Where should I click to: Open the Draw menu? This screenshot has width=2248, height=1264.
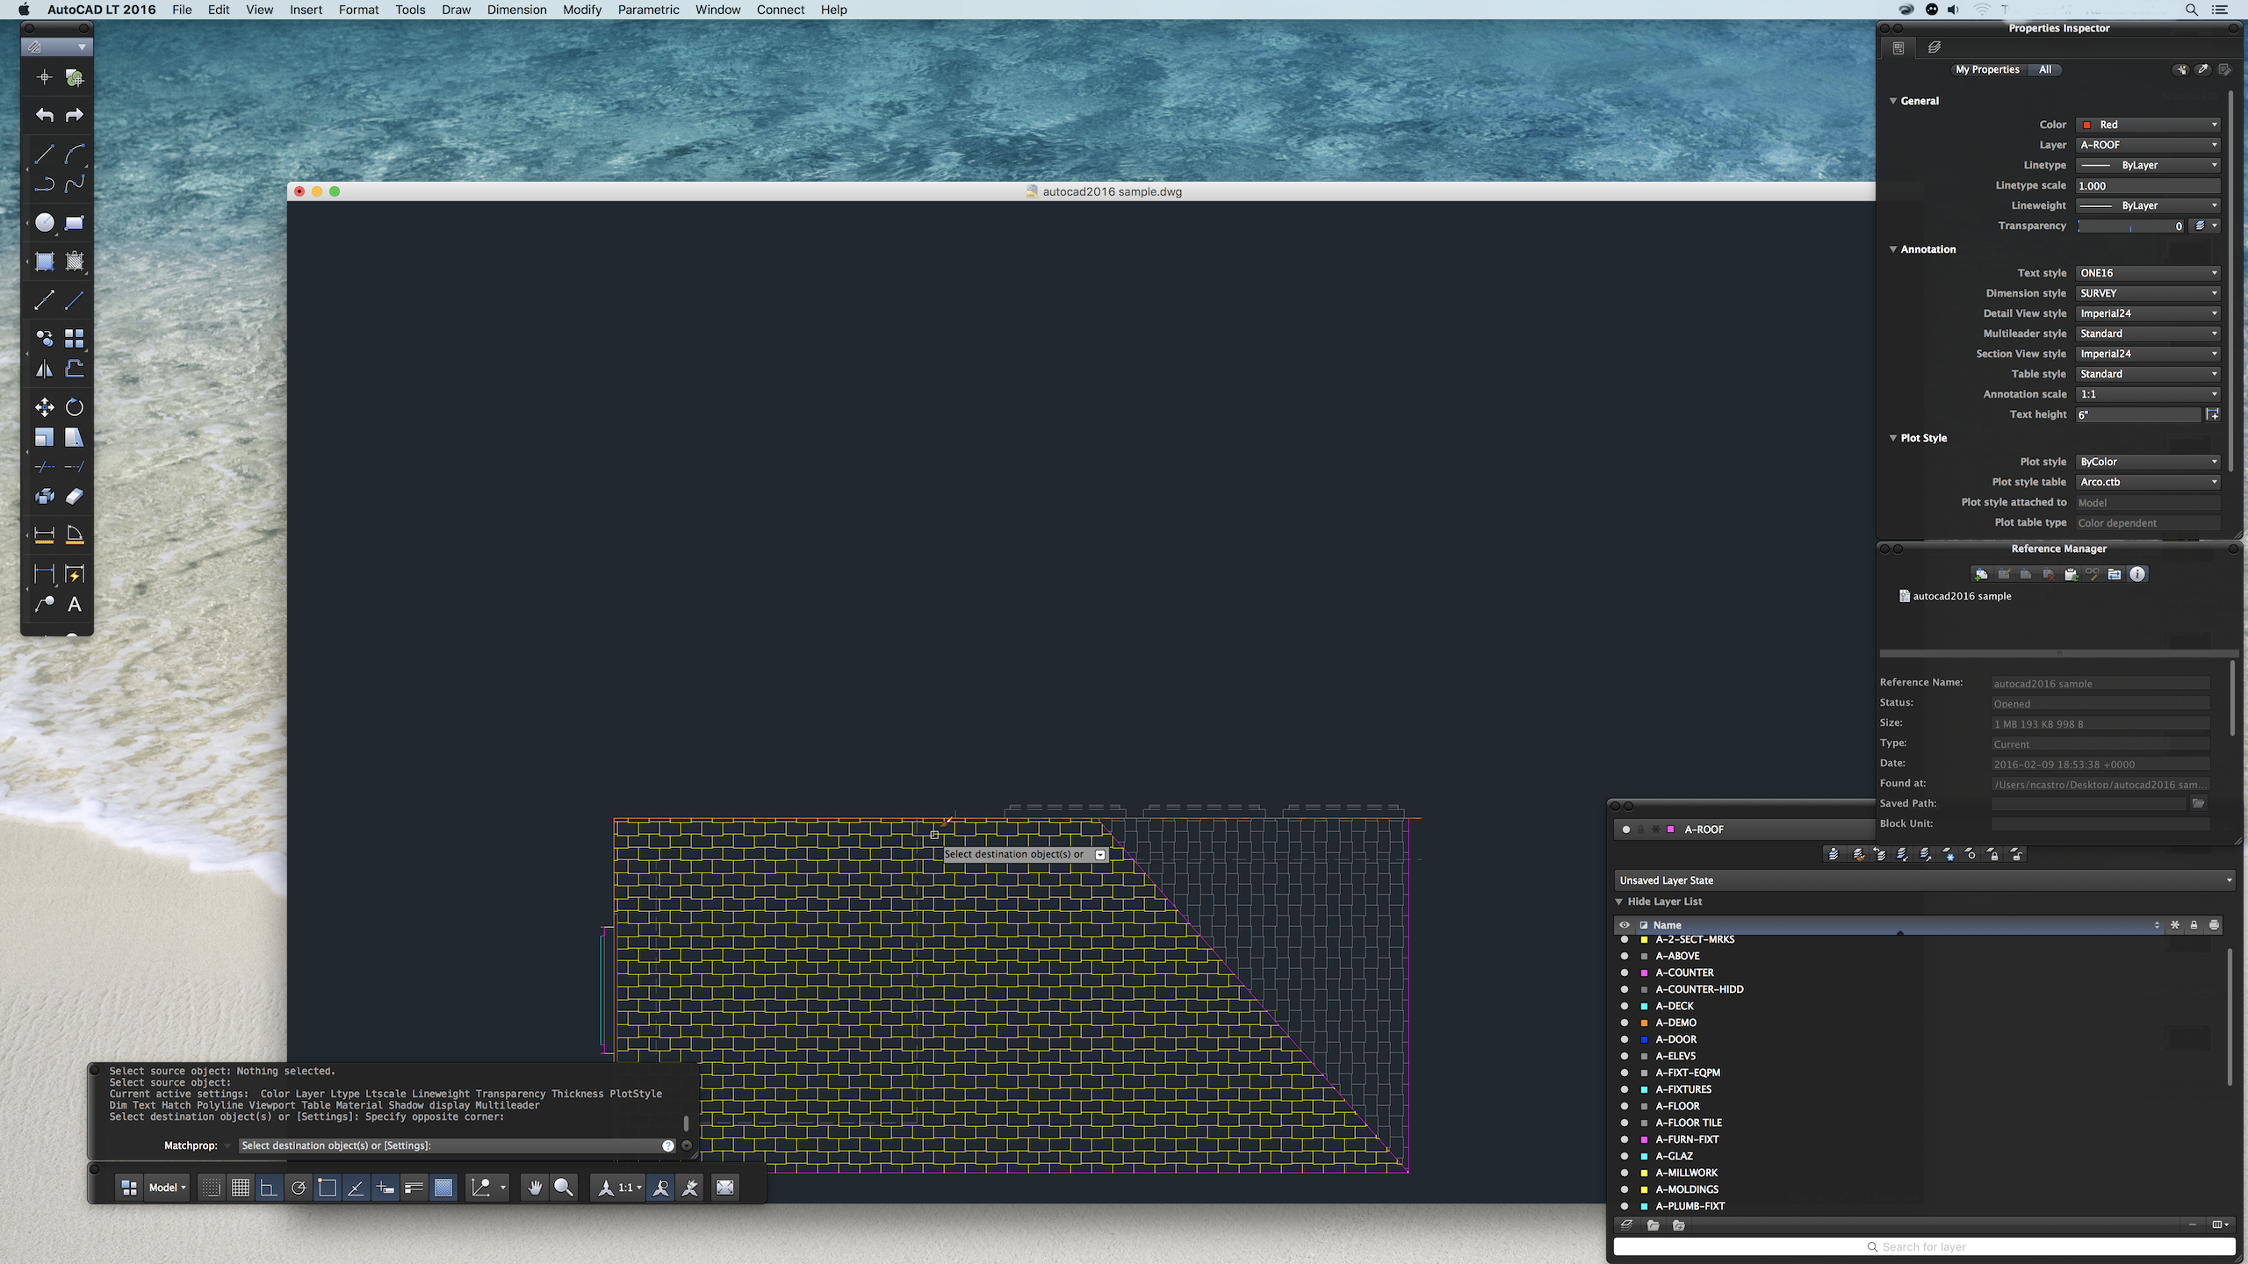click(x=456, y=10)
